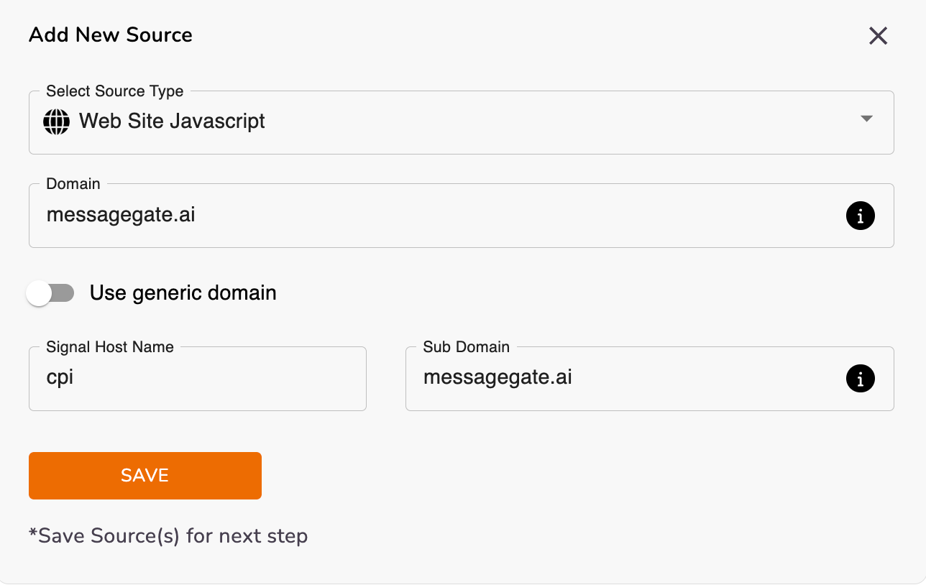
Task: Click the "Web Site Javascript" selected value
Action: pos(172,121)
